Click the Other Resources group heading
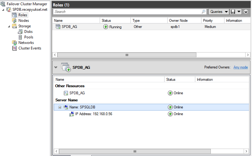The image size is (252, 156). click(x=70, y=86)
